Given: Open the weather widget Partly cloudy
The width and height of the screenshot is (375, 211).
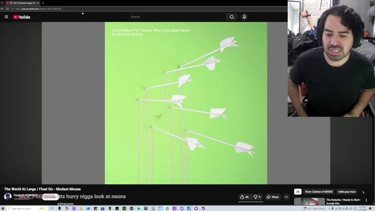Looking at the screenshot, I should click(314, 208).
